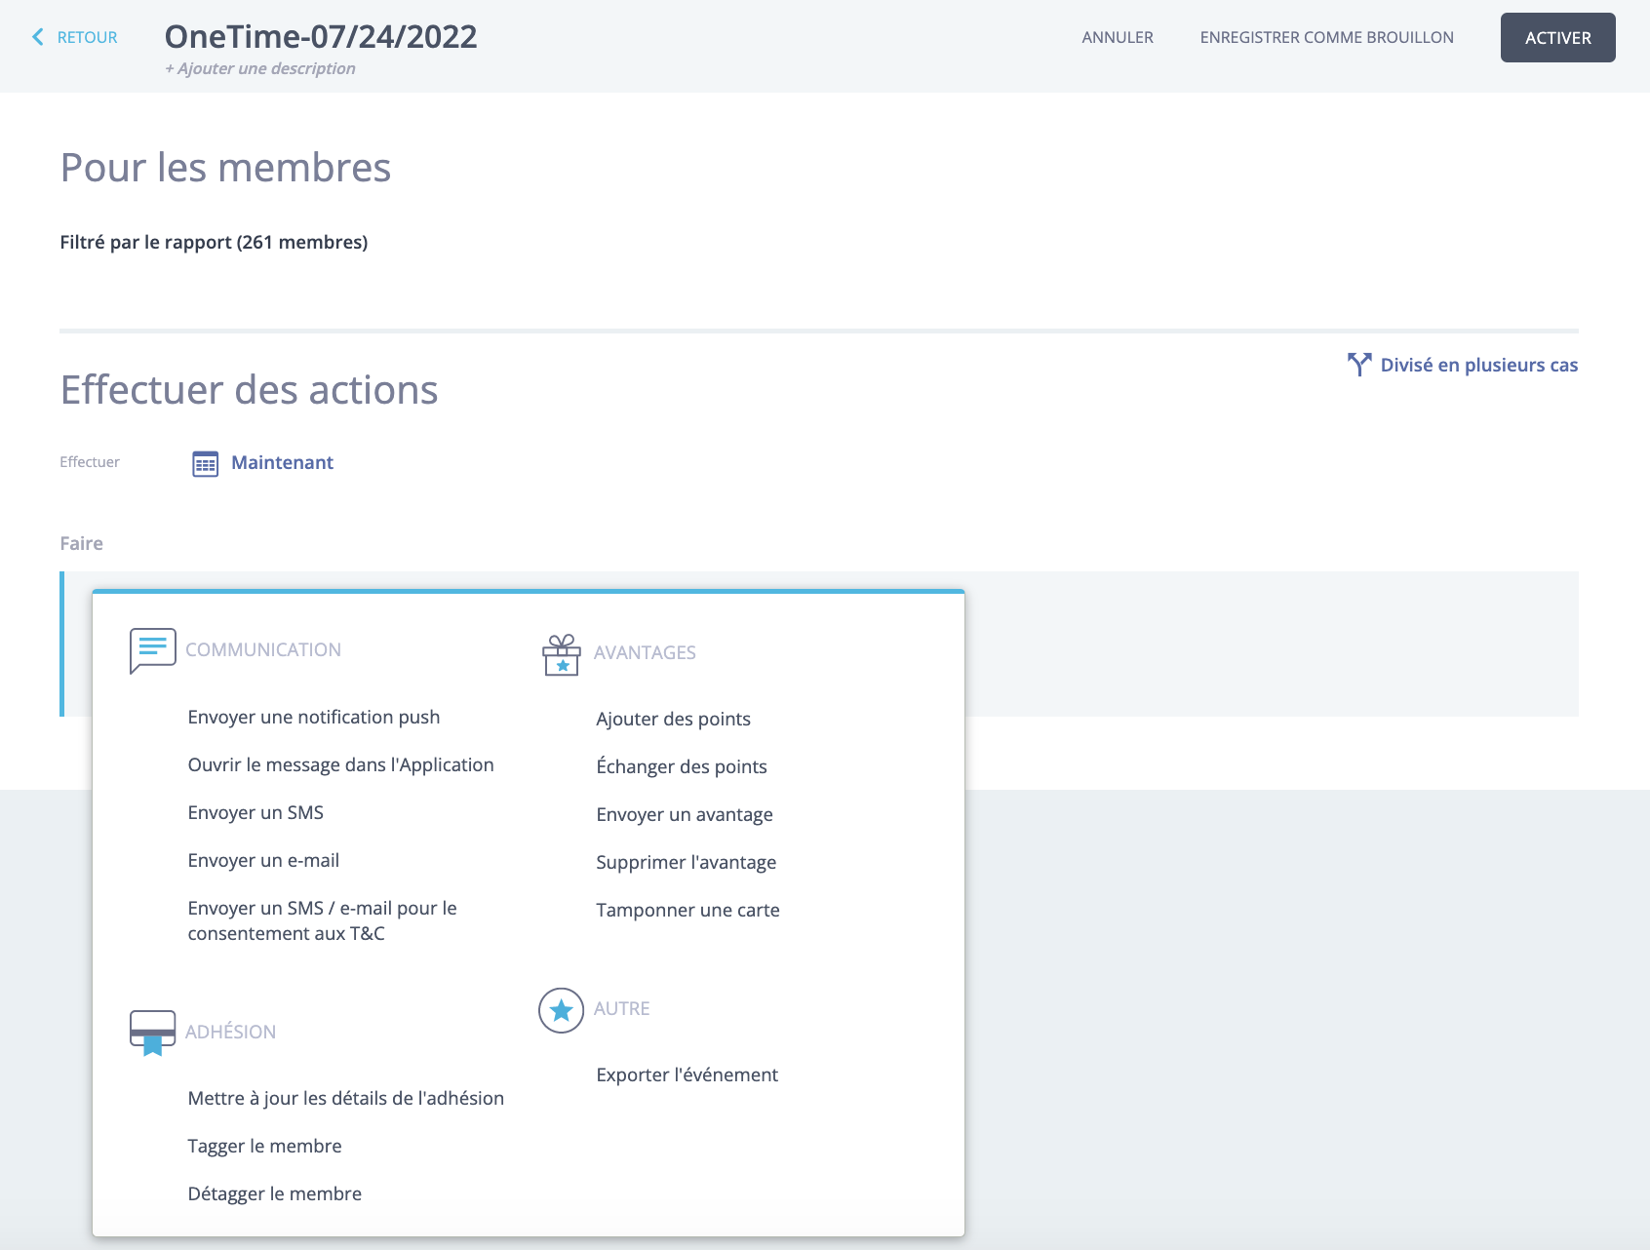Select Envoyer une notification push
Screen dimensions: 1650x1250
click(x=314, y=717)
